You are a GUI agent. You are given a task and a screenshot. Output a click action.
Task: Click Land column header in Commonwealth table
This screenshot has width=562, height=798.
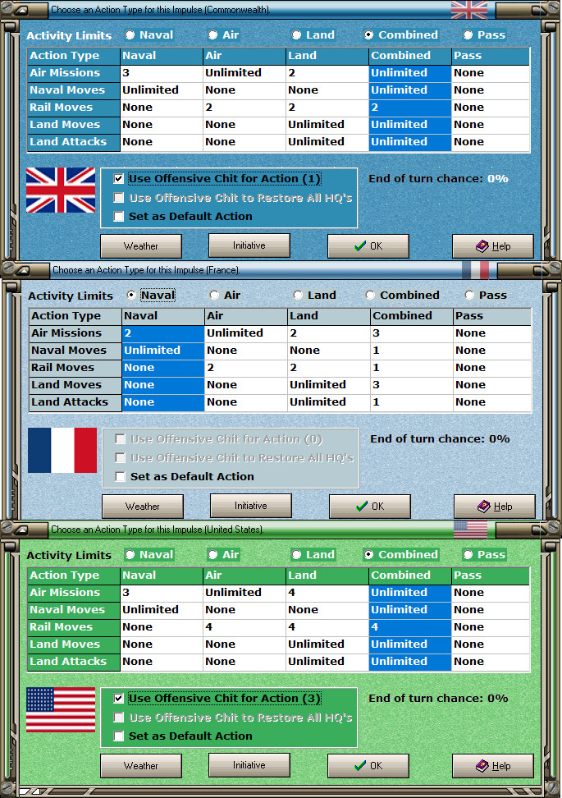click(327, 56)
